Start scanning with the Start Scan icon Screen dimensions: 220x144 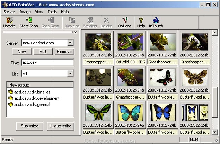(29, 20)
